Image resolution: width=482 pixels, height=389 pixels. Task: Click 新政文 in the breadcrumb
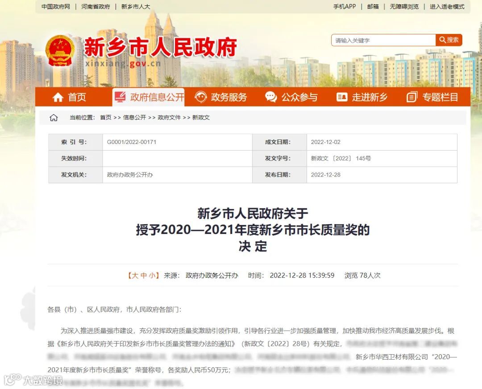[201, 118]
